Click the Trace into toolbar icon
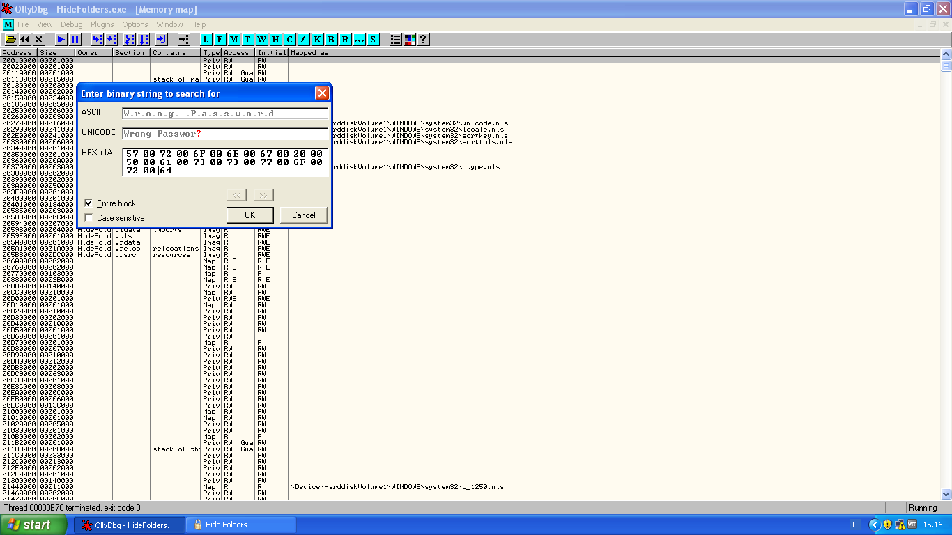 (129, 40)
